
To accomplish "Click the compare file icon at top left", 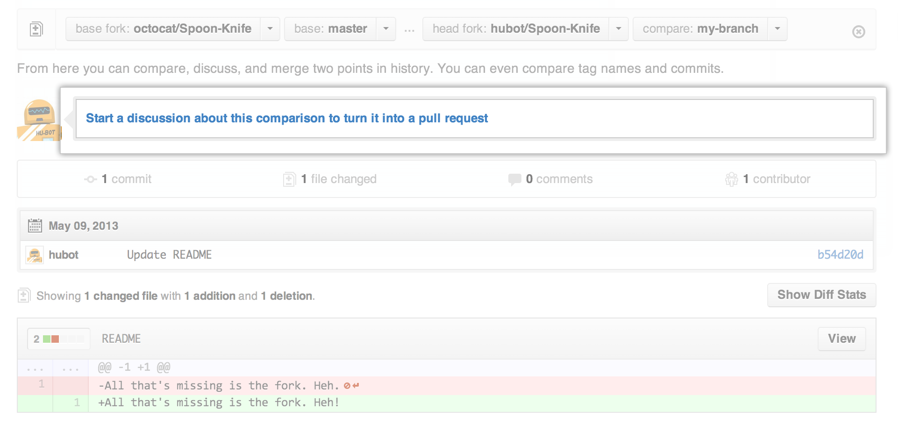I will pos(36,29).
